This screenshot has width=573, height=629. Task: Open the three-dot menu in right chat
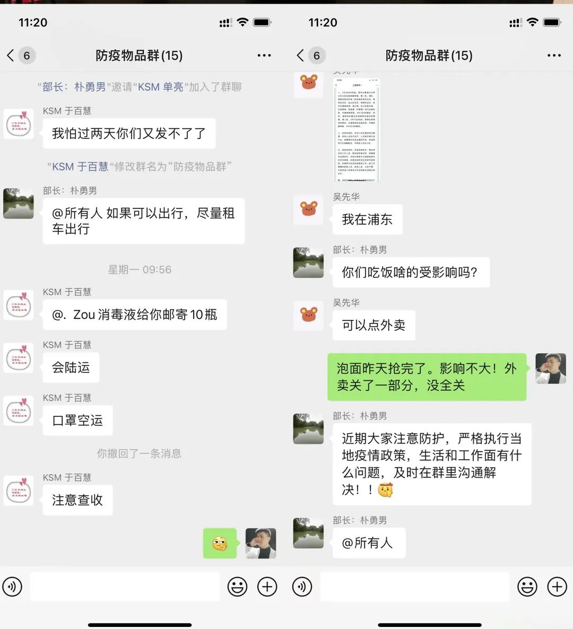pos(554,55)
